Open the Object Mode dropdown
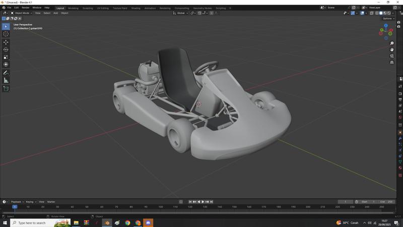Screen dimensions: 403x227 point(21,13)
